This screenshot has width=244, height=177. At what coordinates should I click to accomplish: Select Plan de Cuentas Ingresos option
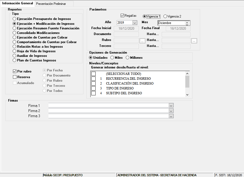click(x=15, y=60)
